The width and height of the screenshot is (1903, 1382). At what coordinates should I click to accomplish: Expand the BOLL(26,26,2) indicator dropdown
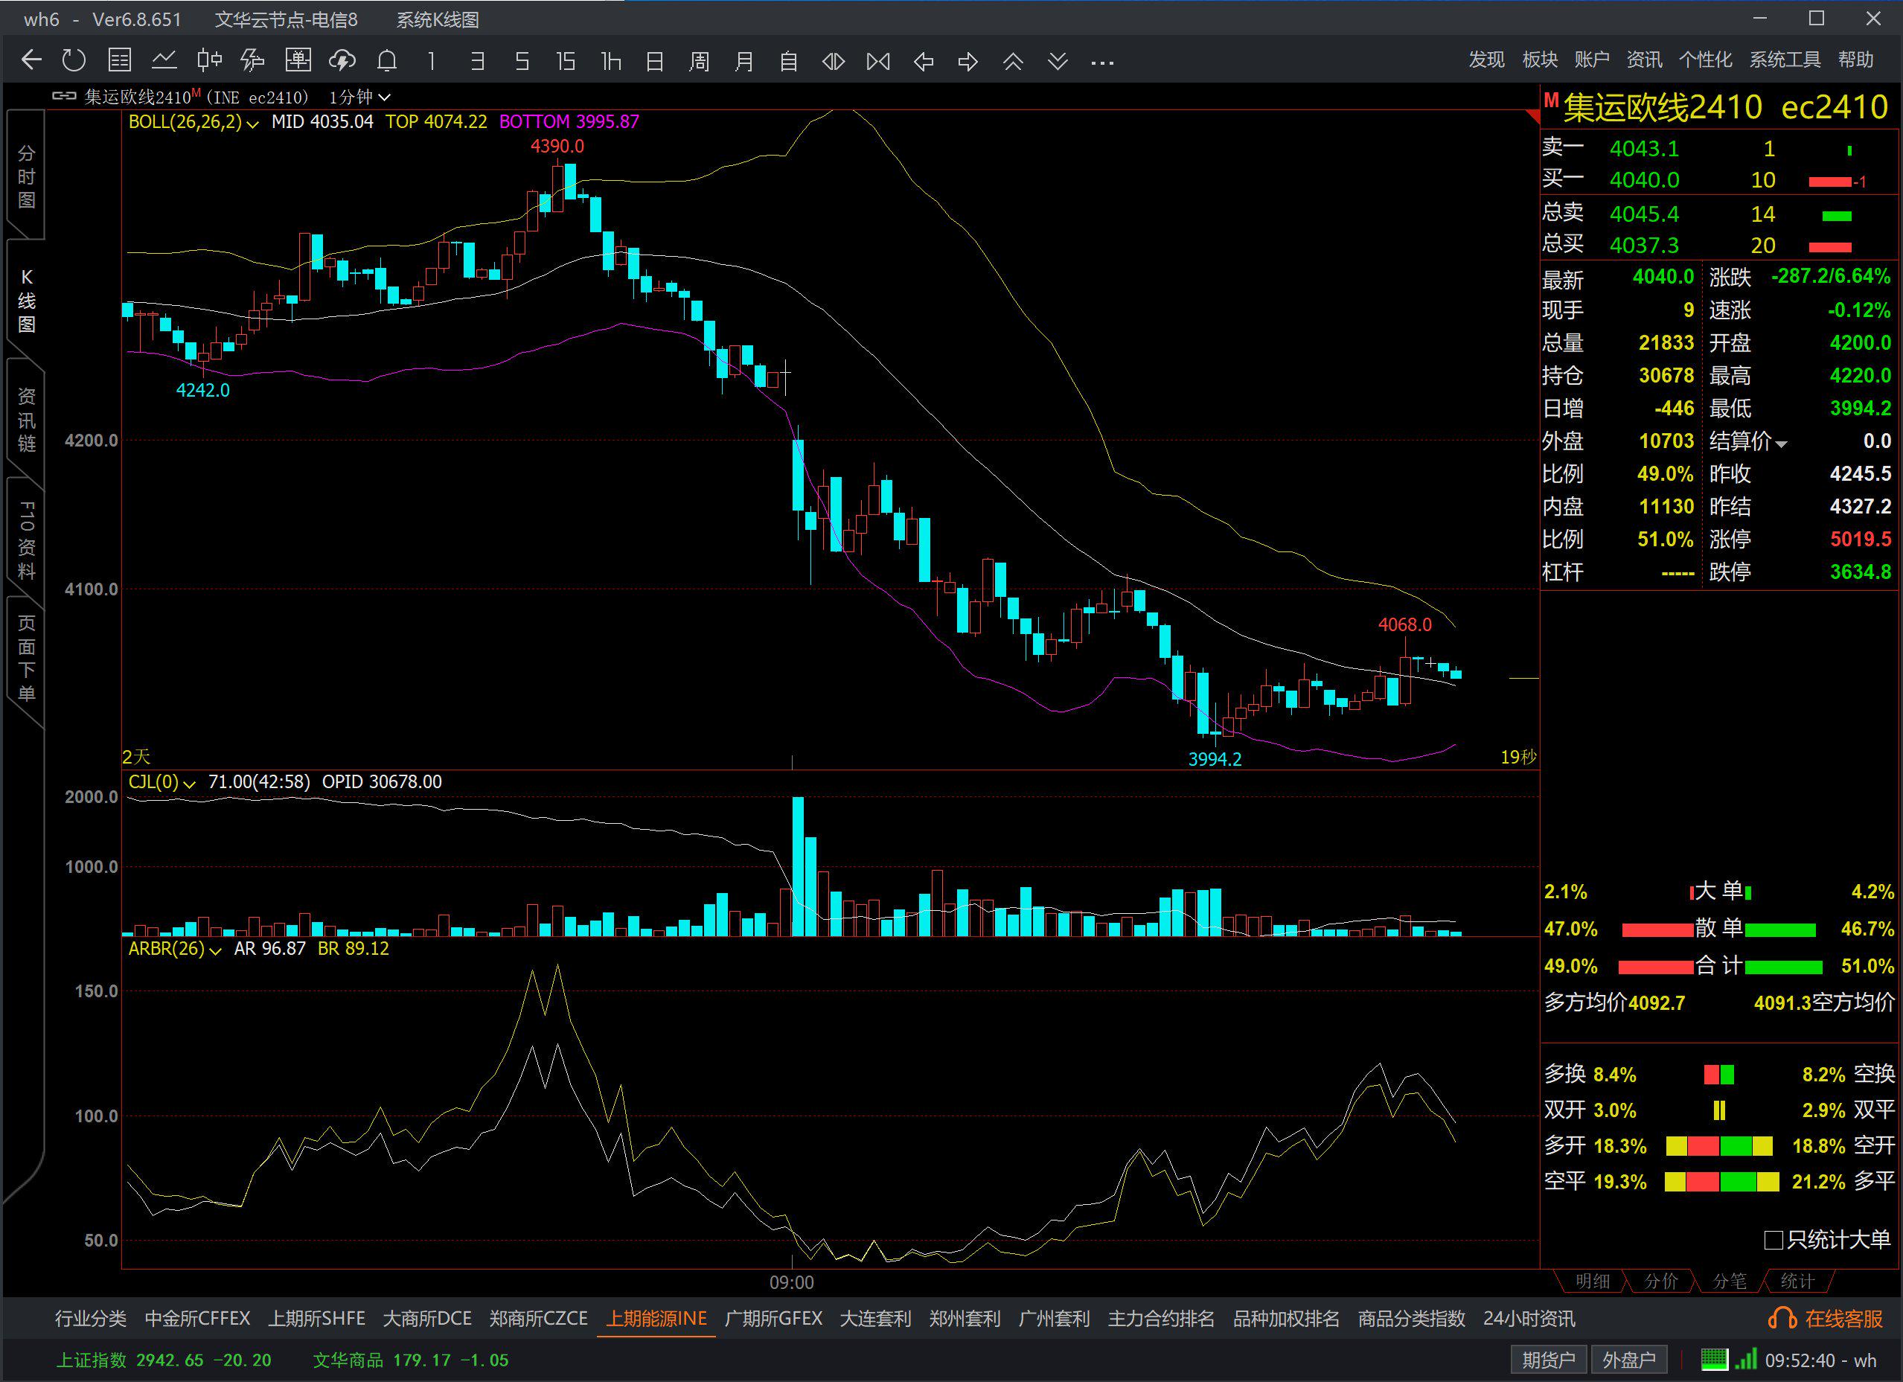click(x=252, y=124)
